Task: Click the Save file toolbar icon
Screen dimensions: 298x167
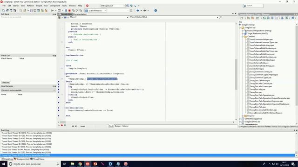Action: [31, 11]
